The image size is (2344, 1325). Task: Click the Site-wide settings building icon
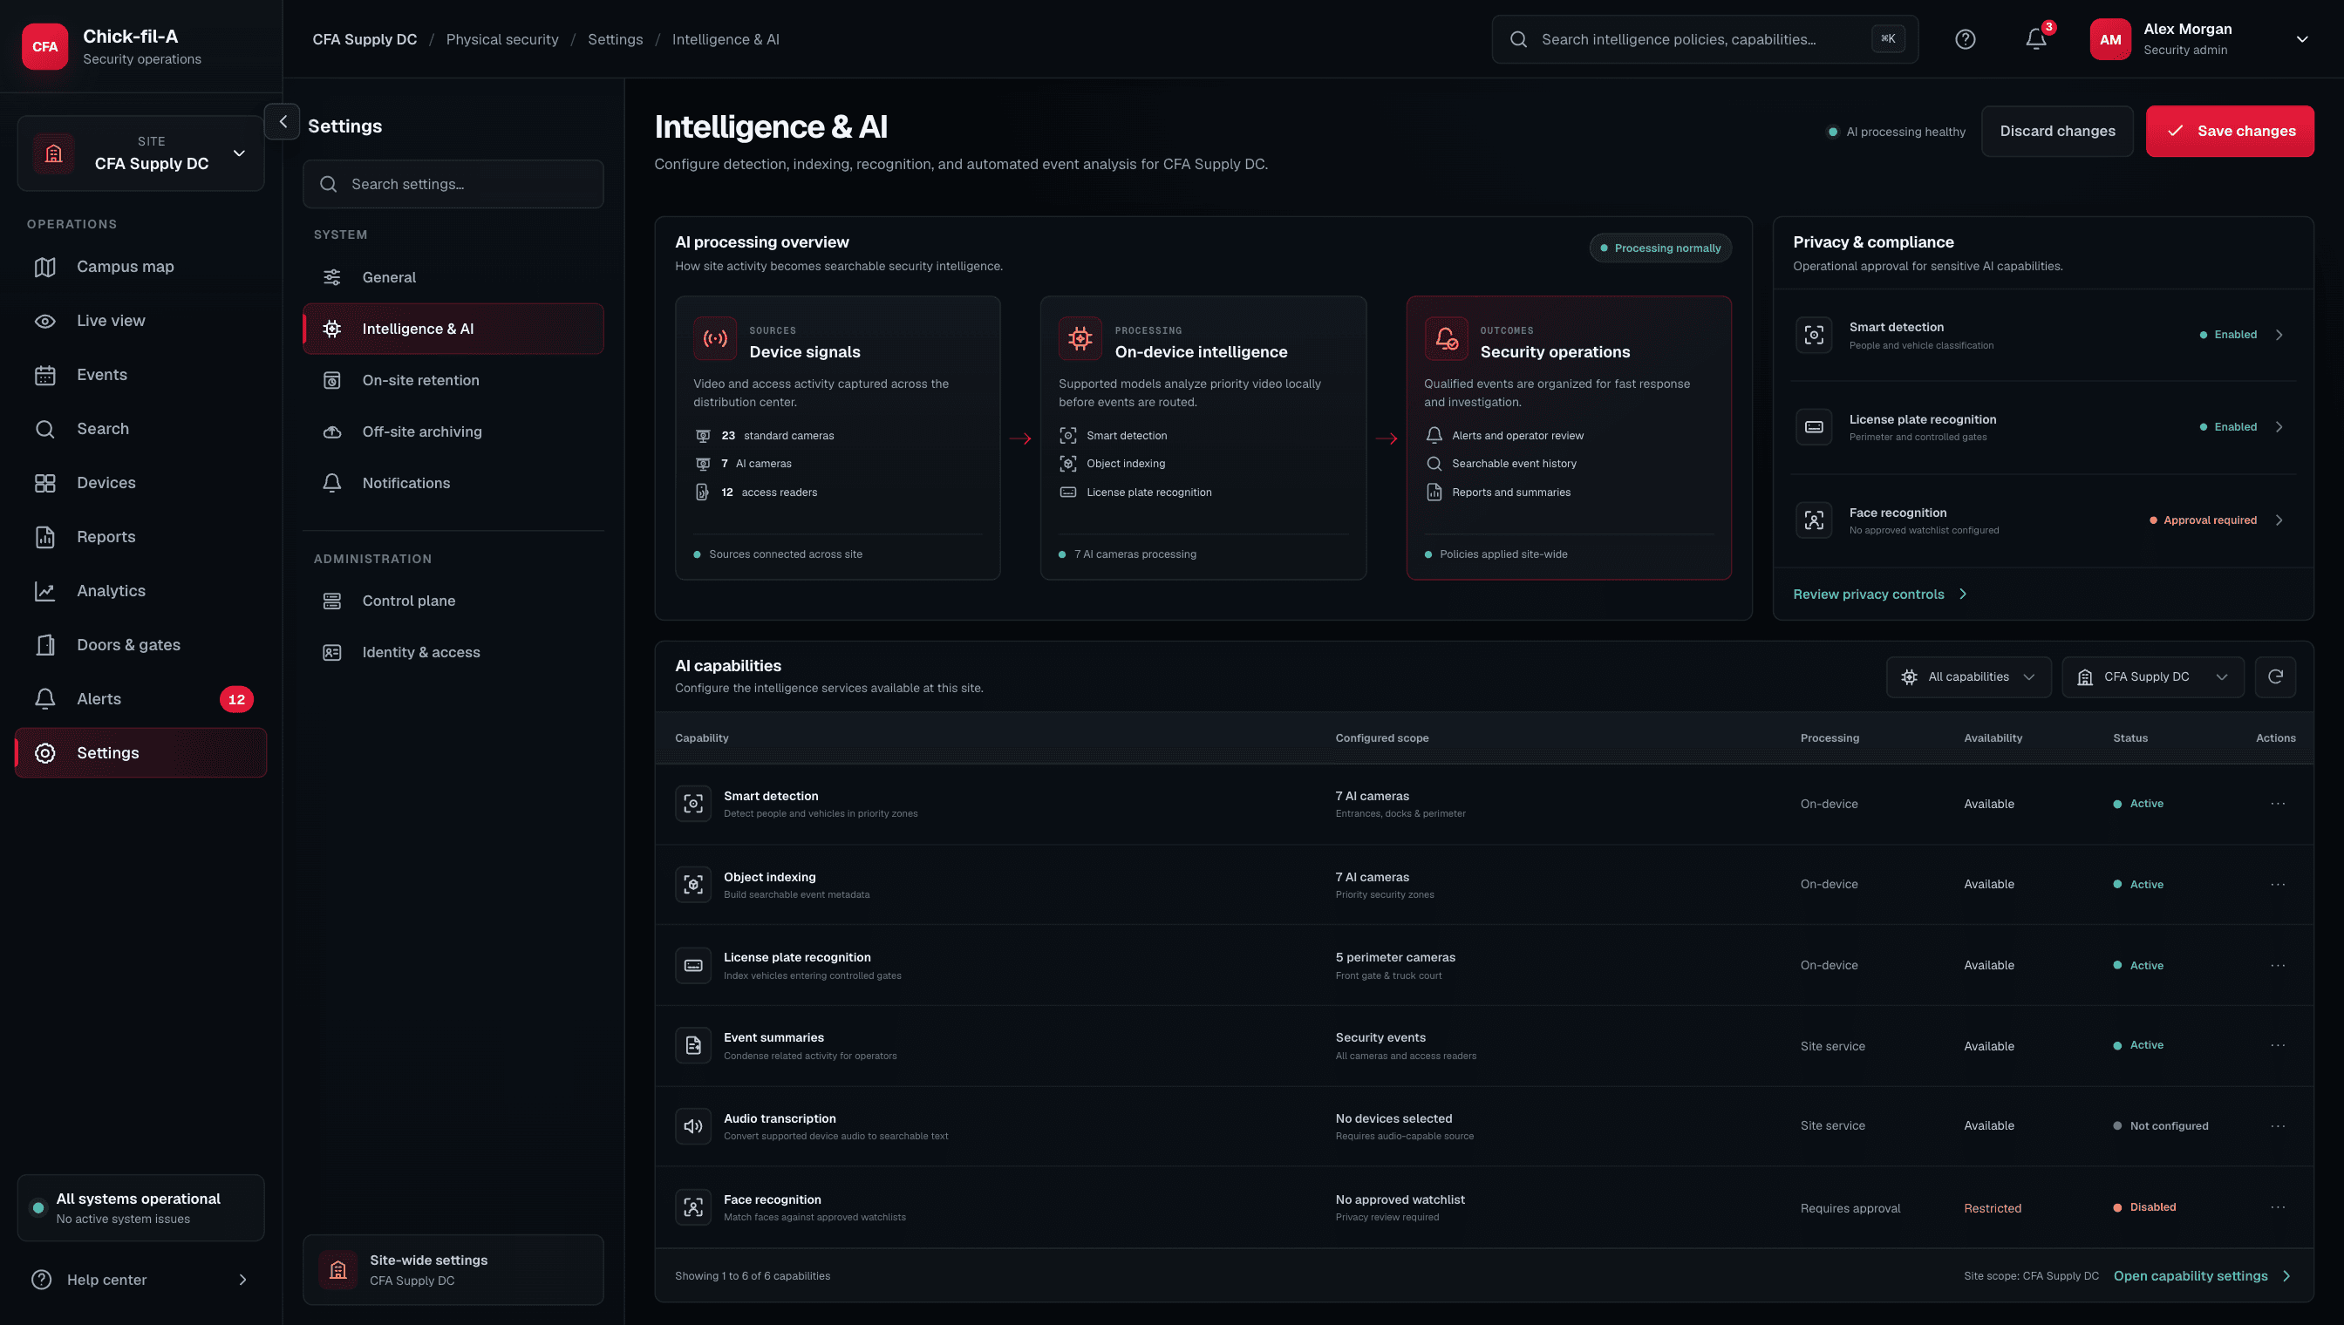(337, 1269)
